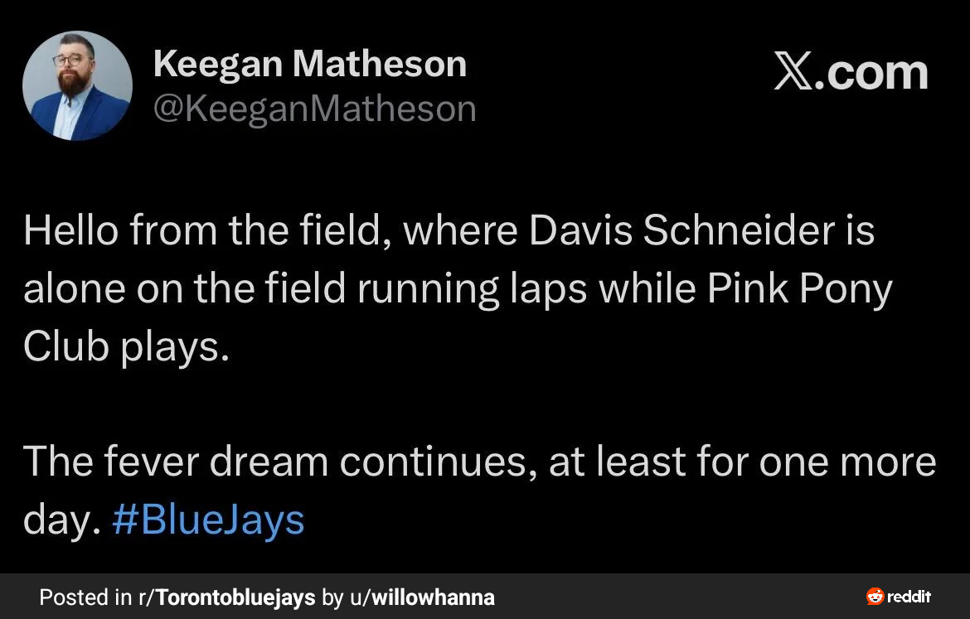970x619 pixels.
Task: Open the r/Torontobluejays subreddit link
Action: [x=226, y=597]
